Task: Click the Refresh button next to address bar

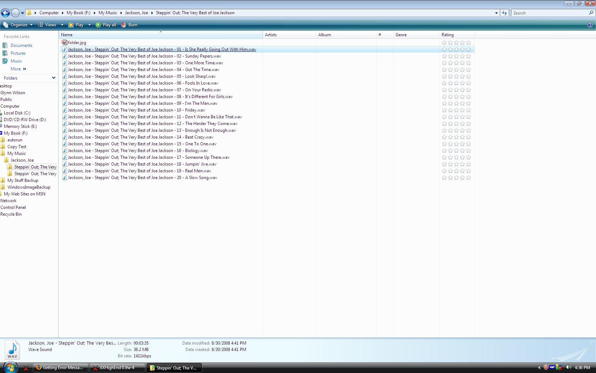Action: coord(504,13)
